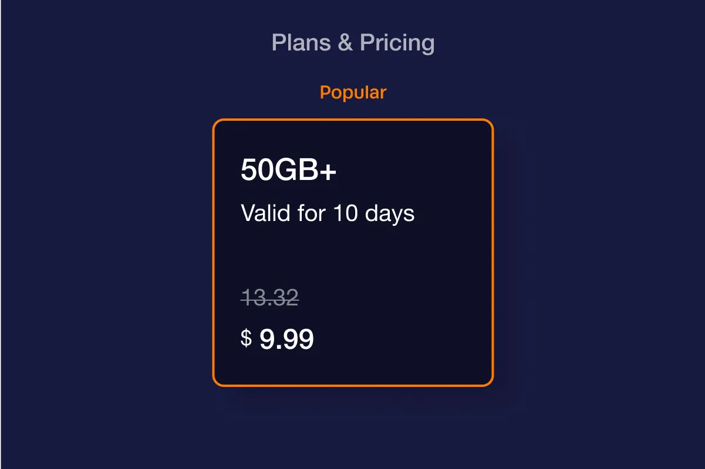Click the 50GB+ plan title
This screenshot has height=469, width=705.
(288, 171)
